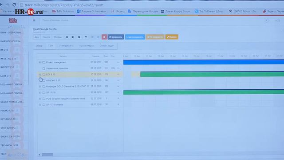The width and height of the screenshot is (284, 160).
Task: Click the red delete trash button
Action: (104, 37)
